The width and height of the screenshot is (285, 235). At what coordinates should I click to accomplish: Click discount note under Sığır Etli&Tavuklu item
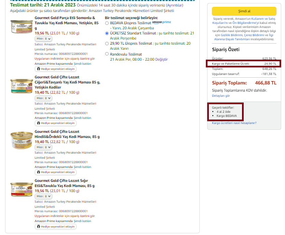(65, 216)
